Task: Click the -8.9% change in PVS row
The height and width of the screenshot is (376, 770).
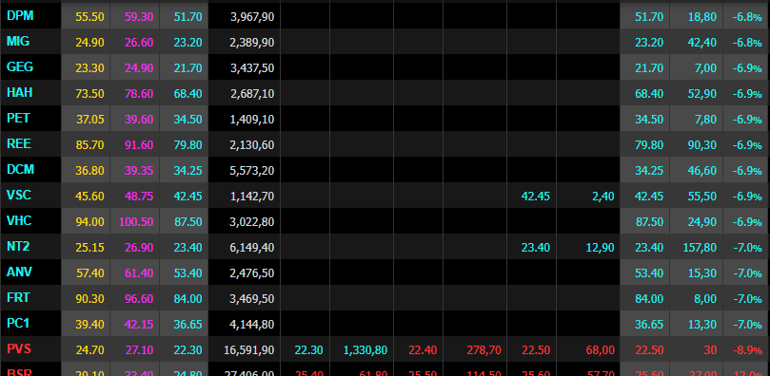Action: tap(747, 350)
